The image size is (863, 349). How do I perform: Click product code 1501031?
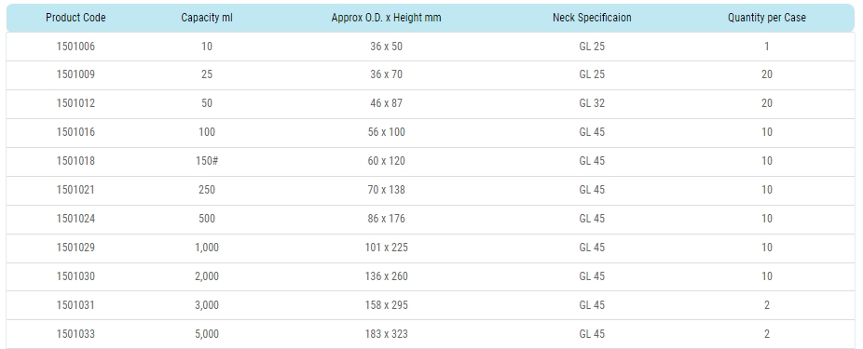coord(75,305)
